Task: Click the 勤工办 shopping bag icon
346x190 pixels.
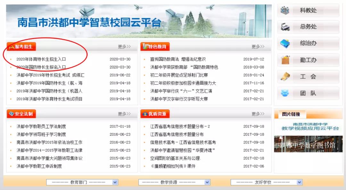Action: click(285, 60)
